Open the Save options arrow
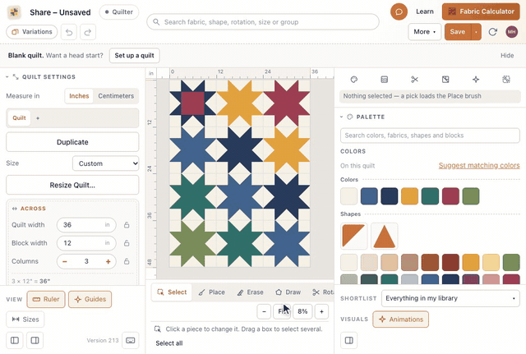This screenshot has height=354, width=526. point(476,32)
